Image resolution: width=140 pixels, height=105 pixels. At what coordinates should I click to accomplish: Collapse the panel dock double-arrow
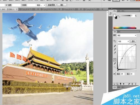[x=111, y=9]
